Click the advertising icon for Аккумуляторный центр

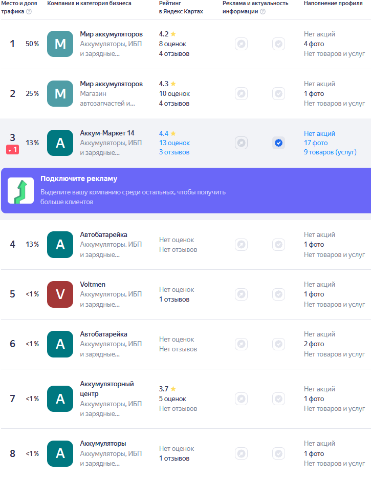click(x=241, y=399)
